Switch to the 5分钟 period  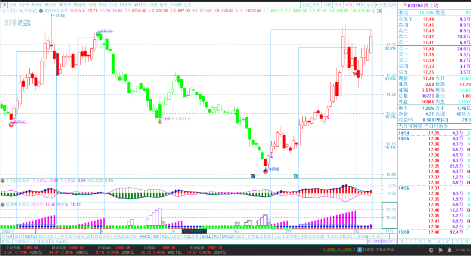pyautogui.click(x=36, y=5)
